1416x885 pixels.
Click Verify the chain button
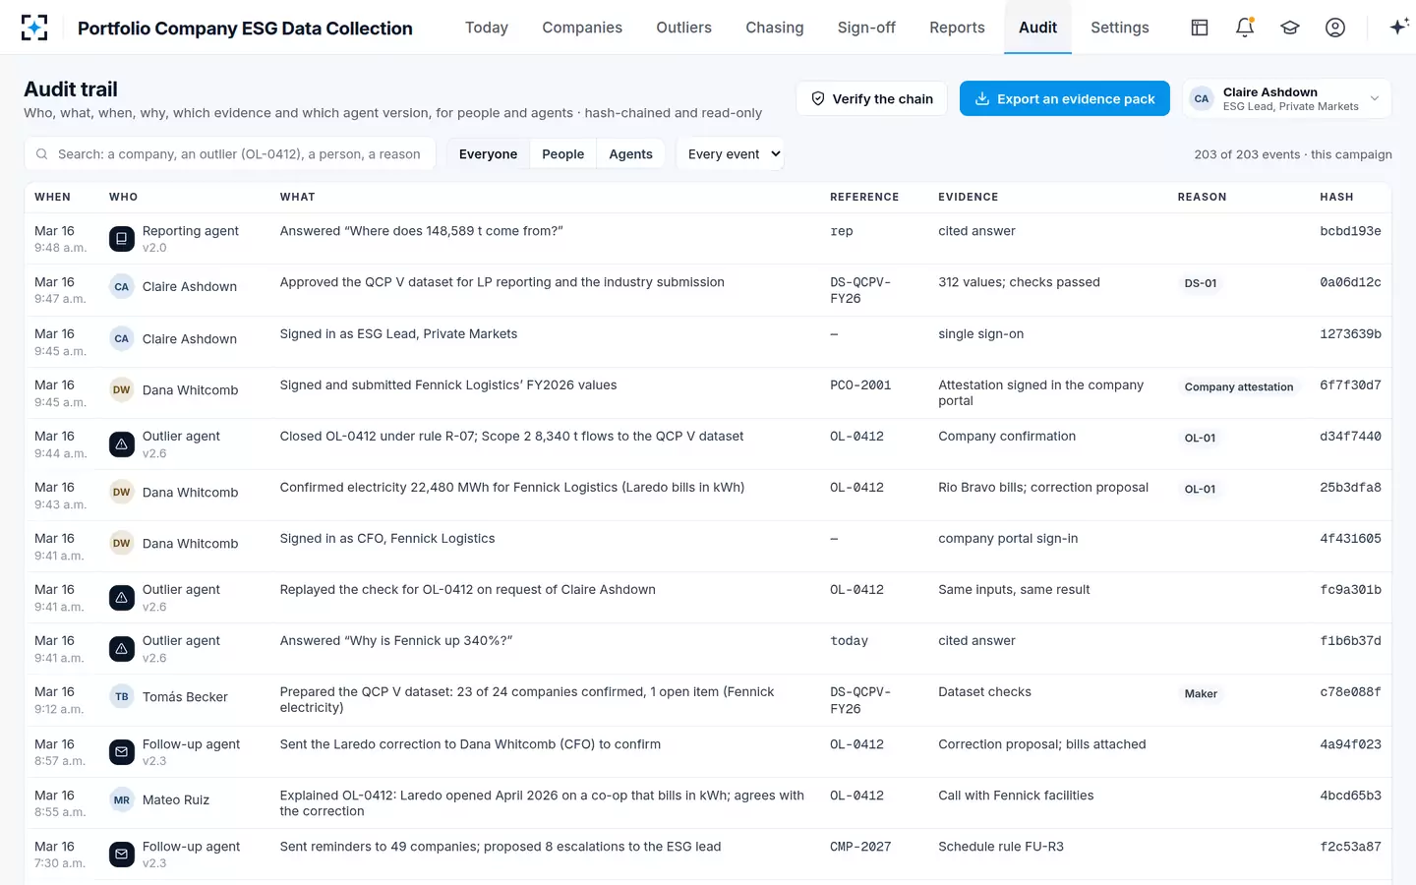tap(872, 98)
